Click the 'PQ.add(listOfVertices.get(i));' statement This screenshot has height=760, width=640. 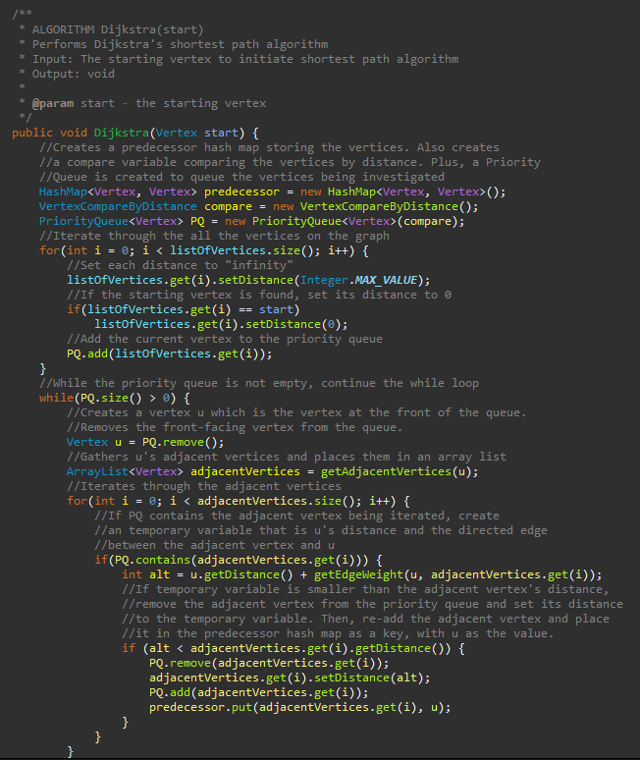pyautogui.click(x=170, y=353)
